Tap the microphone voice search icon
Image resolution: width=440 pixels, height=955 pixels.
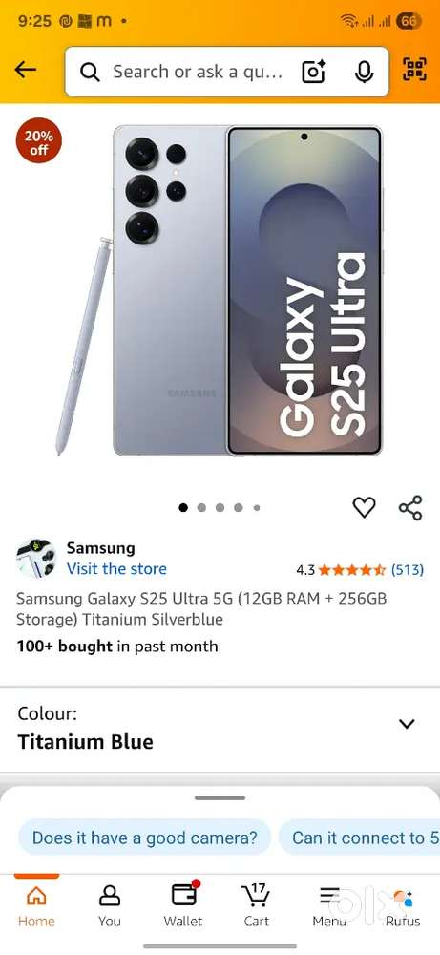[364, 72]
